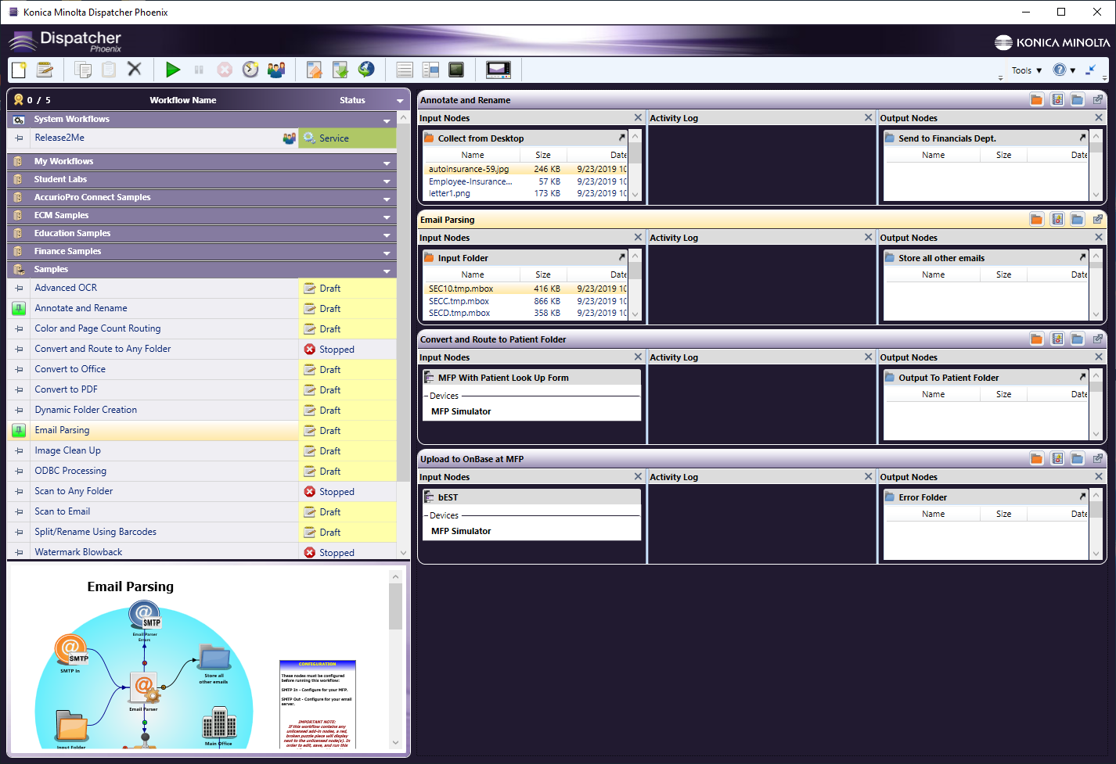This screenshot has height=764, width=1116.
Task: Expand the Education Samples group
Action: pos(387,235)
